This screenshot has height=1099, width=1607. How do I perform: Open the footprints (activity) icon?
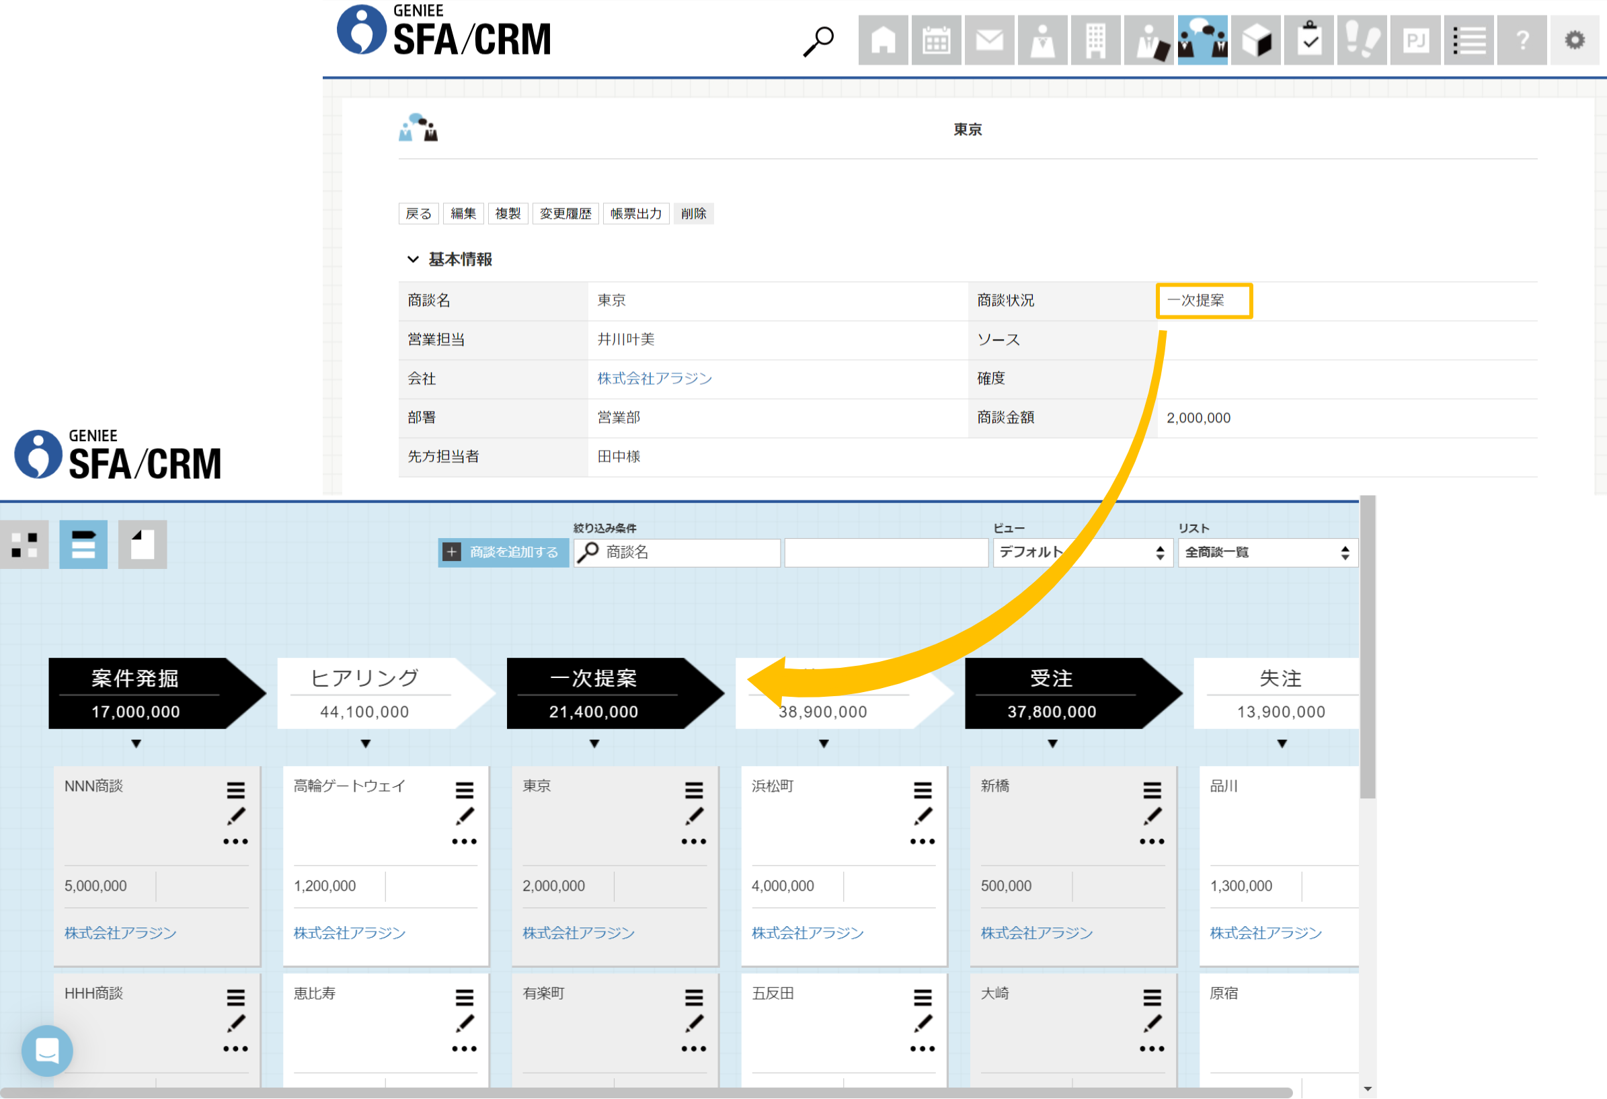click(1362, 40)
